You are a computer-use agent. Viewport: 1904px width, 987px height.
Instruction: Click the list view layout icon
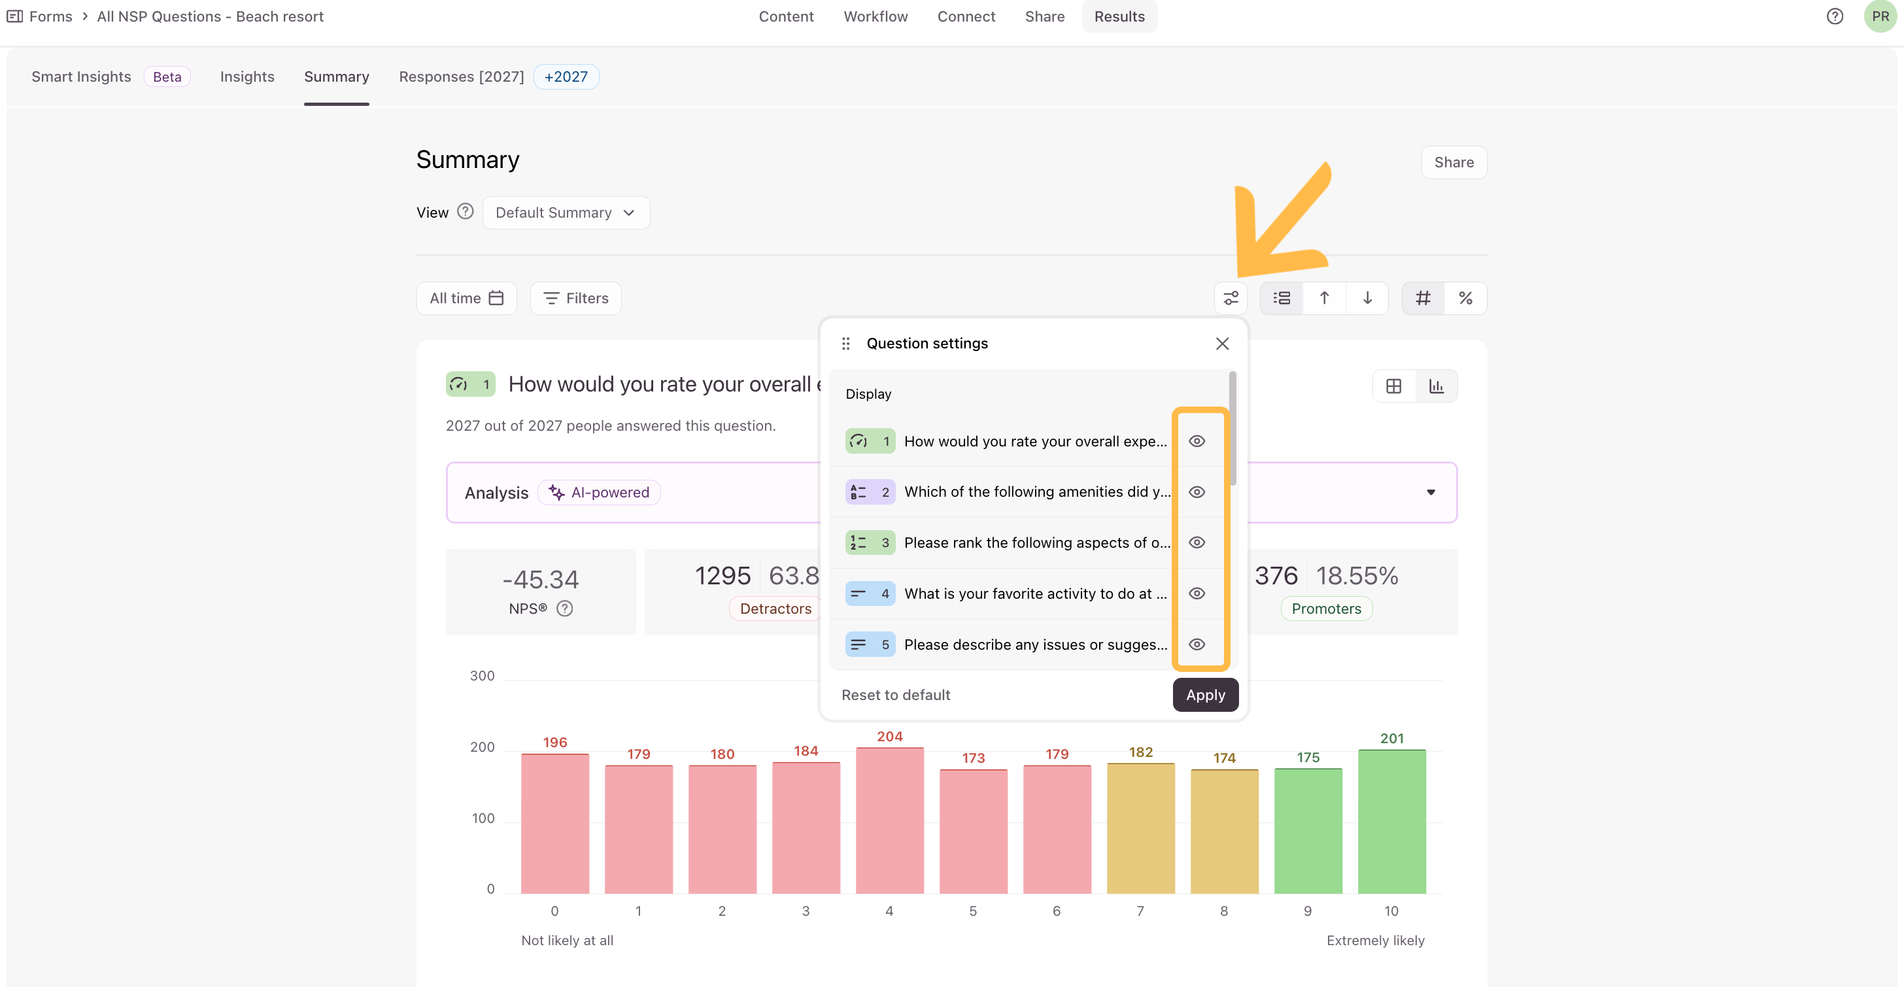click(x=1282, y=297)
